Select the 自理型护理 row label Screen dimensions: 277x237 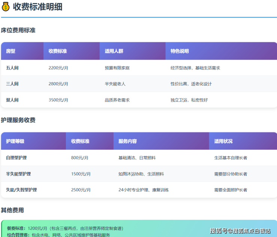(x=16, y=158)
